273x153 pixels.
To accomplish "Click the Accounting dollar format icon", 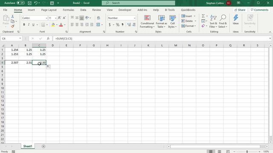I will click(110, 25).
